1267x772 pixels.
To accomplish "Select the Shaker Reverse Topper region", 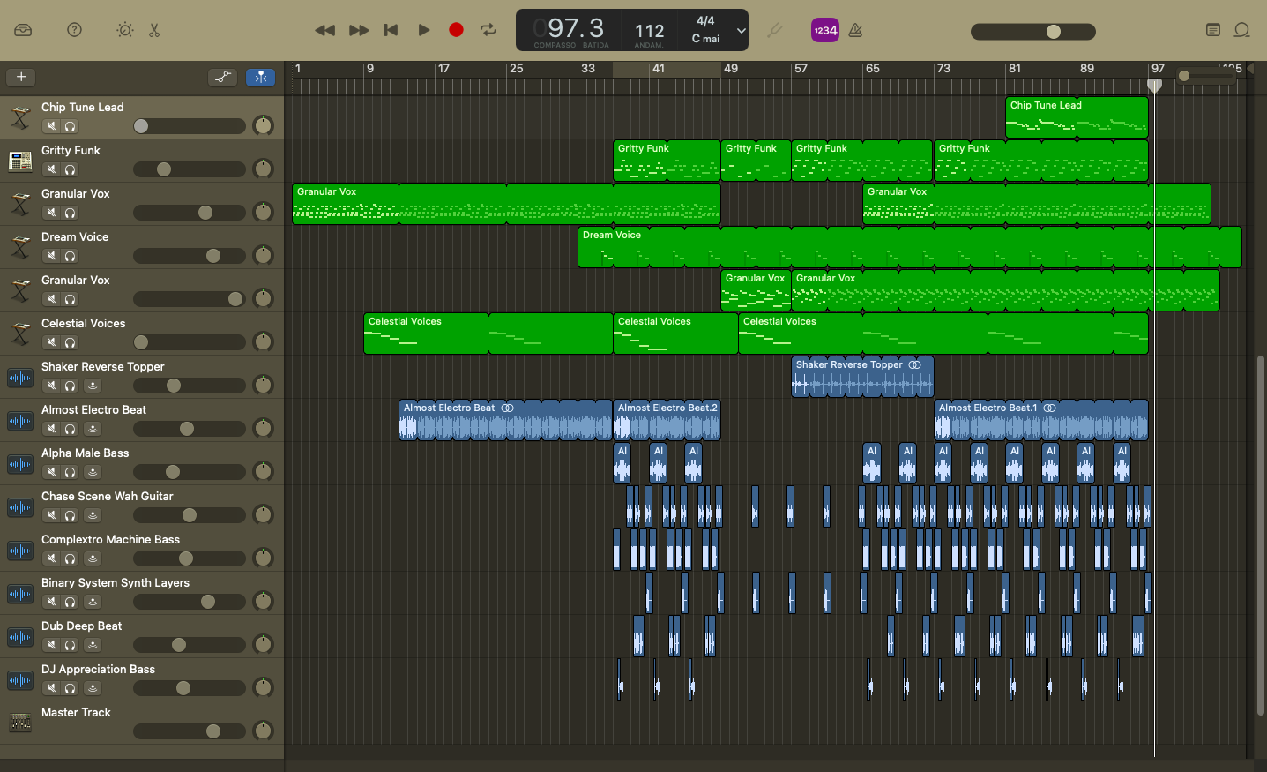I will 861,377.
